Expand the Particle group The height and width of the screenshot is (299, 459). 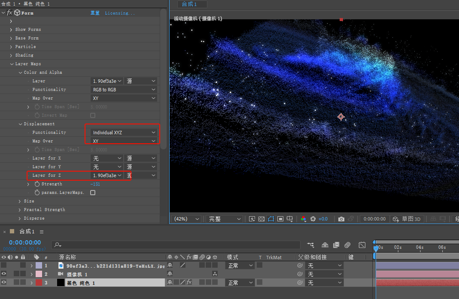(x=11, y=46)
